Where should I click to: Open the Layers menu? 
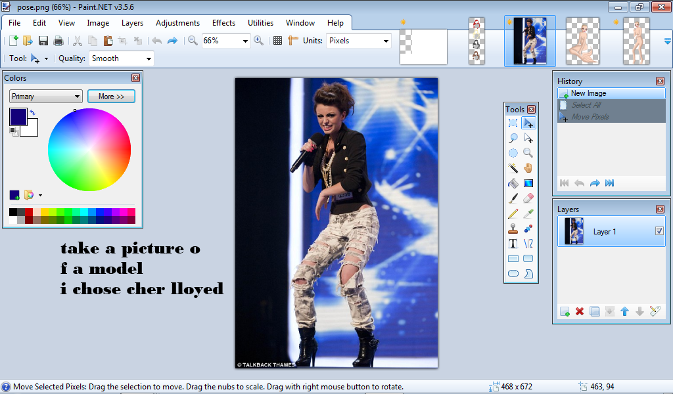[x=132, y=23]
